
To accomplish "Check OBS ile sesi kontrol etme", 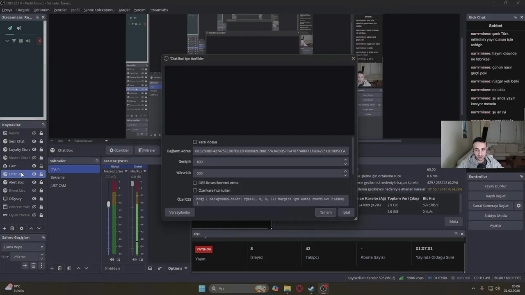I will (x=195, y=183).
